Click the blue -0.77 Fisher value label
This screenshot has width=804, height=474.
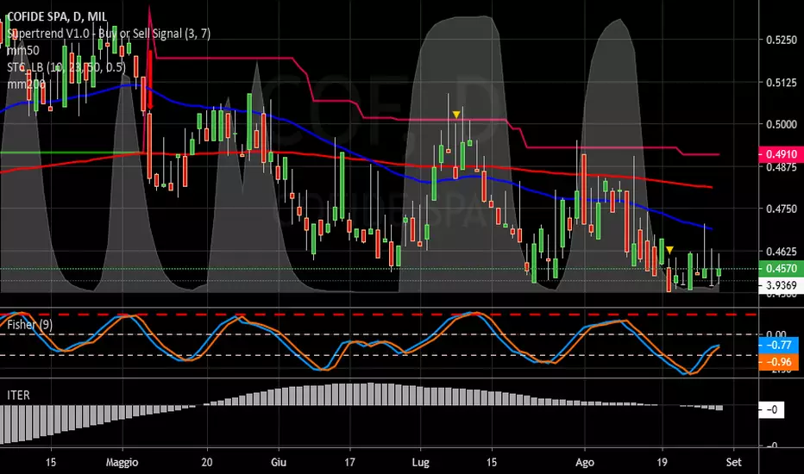778,345
